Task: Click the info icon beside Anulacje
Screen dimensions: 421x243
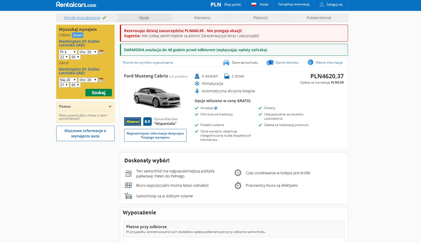Action: (216, 108)
